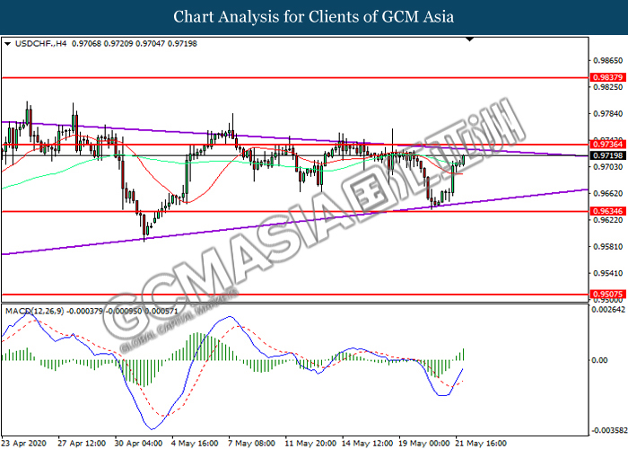This screenshot has height=449, width=628.
Task: Click the 0.98650 price axis value
Action: pos(608,60)
